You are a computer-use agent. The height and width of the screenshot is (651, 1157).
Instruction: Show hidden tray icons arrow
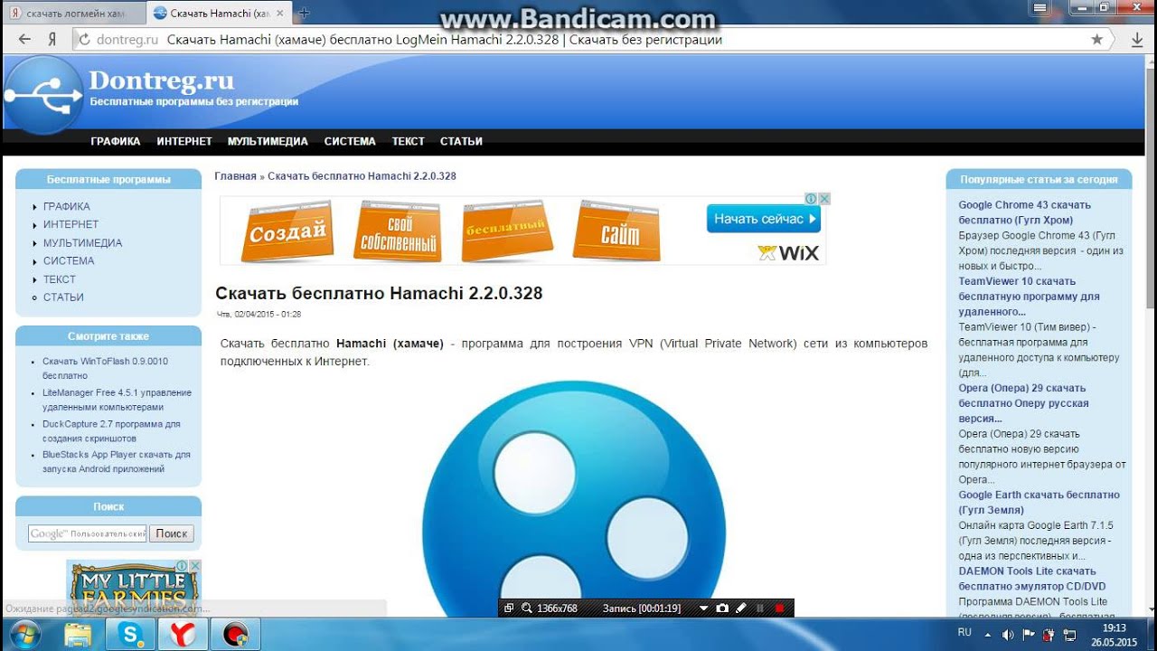[x=987, y=635]
